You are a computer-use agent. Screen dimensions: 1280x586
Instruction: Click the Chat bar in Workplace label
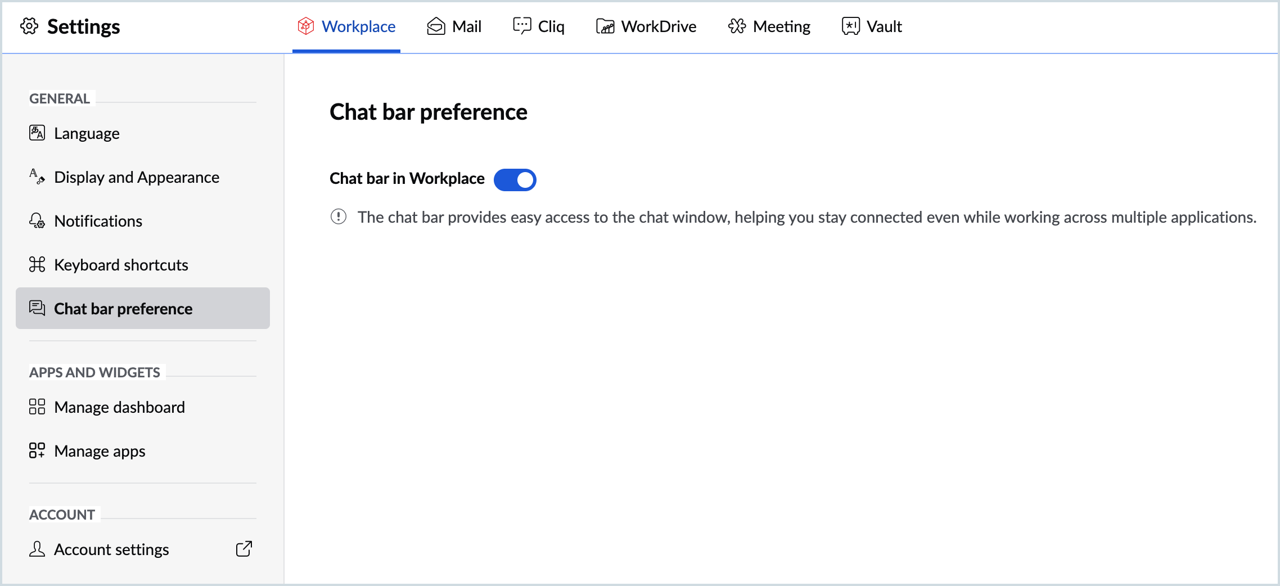407,178
